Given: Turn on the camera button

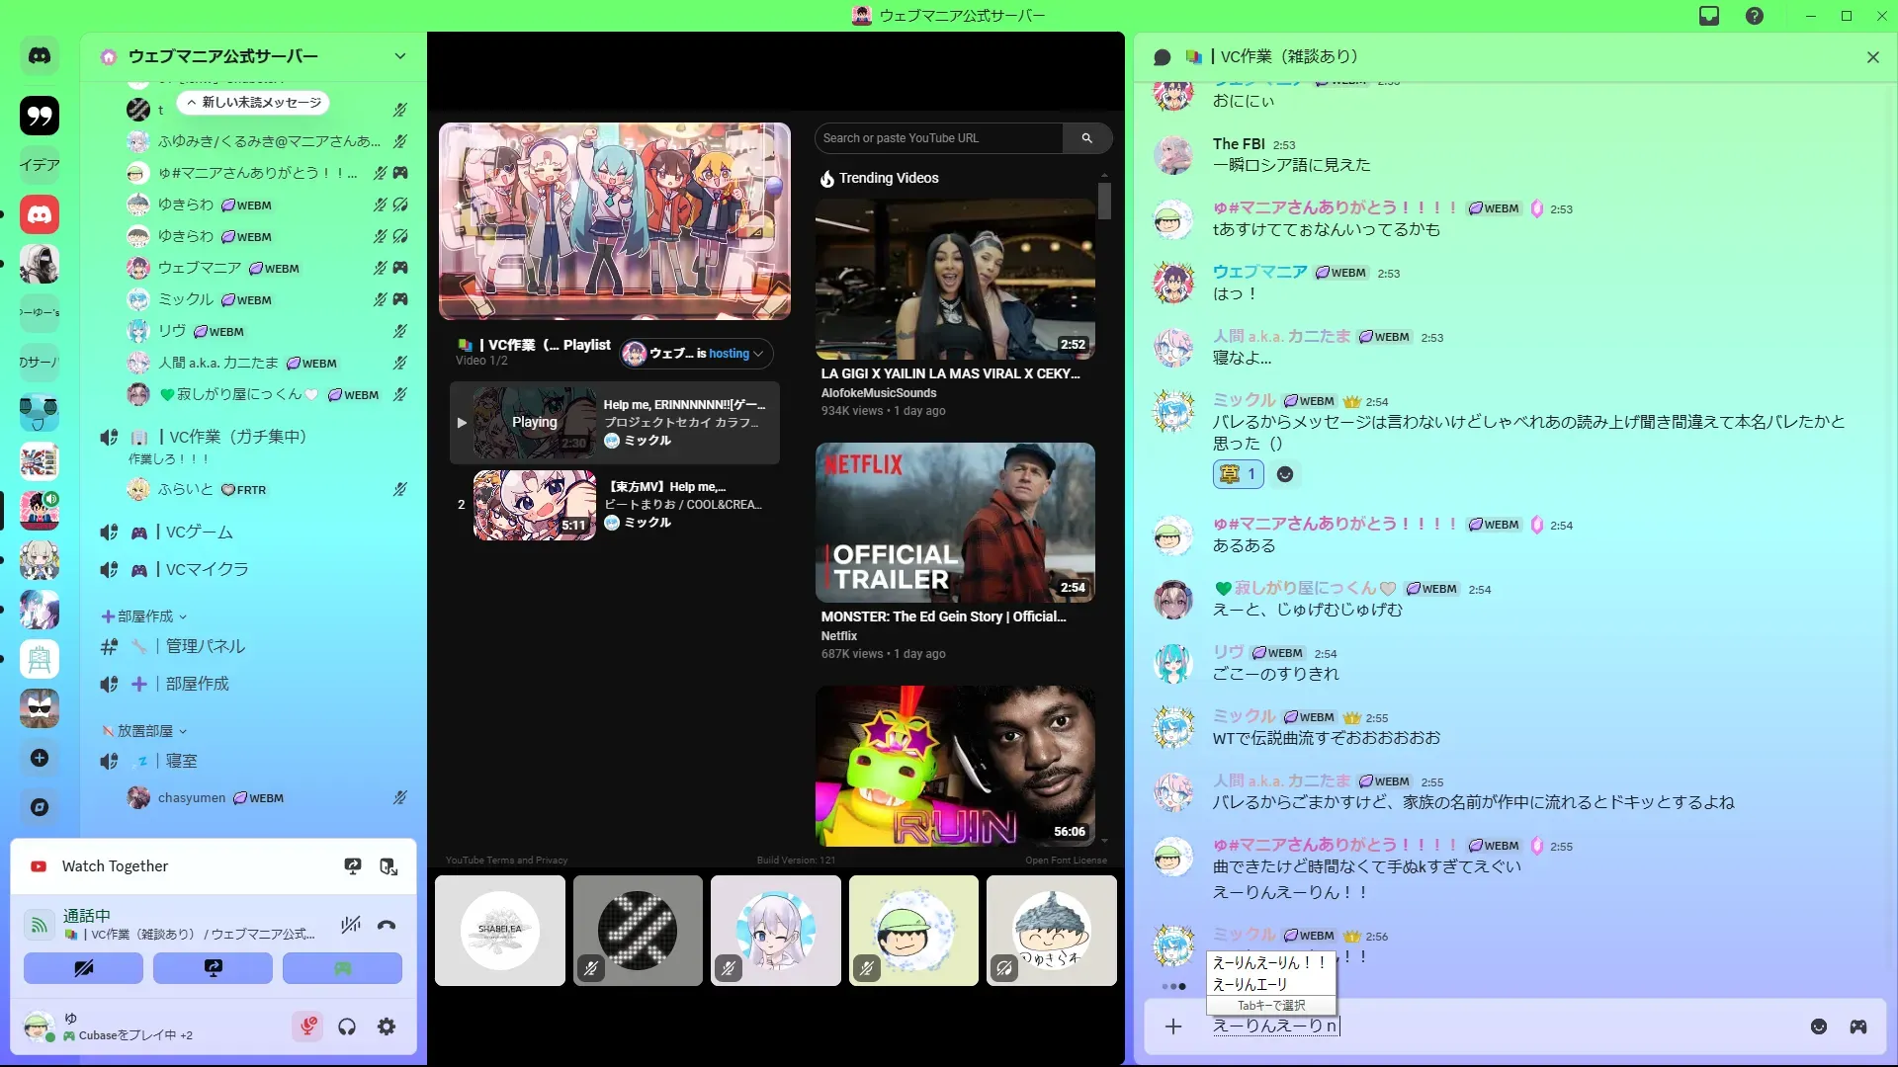Looking at the screenshot, I should point(83,968).
